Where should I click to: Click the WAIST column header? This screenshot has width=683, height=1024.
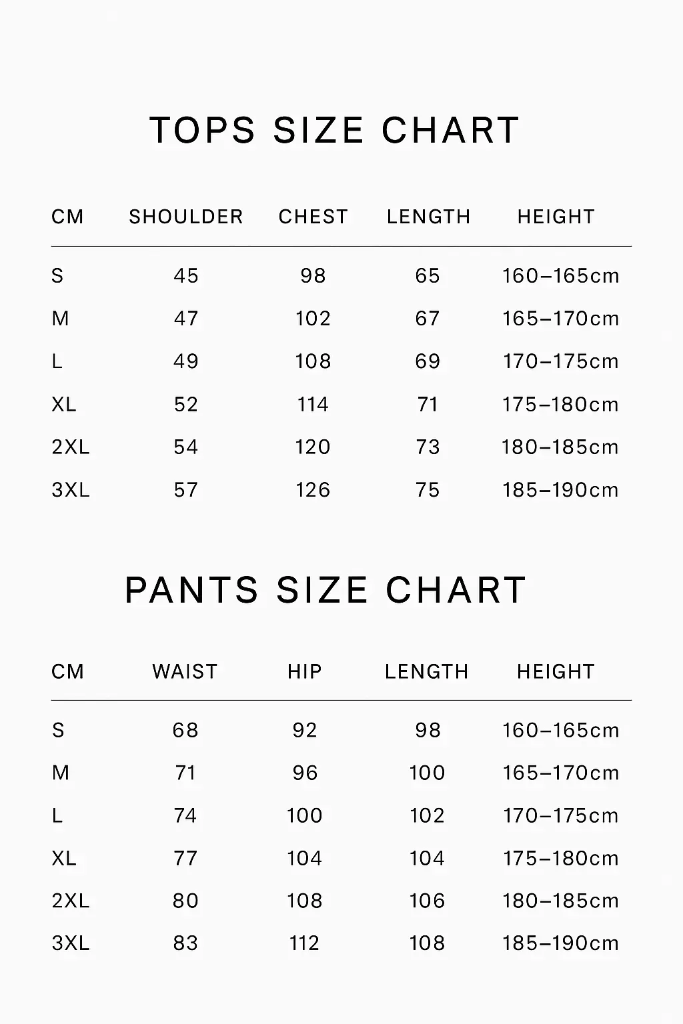pos(185,671)
